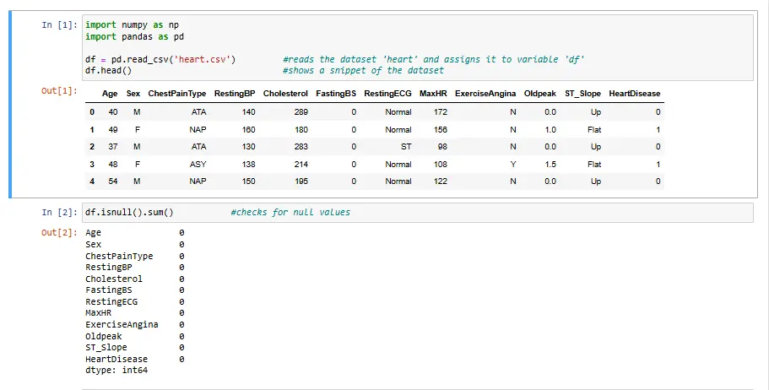Click the RestingBP column header
769x390 pixels.
[x=235, y=94]
